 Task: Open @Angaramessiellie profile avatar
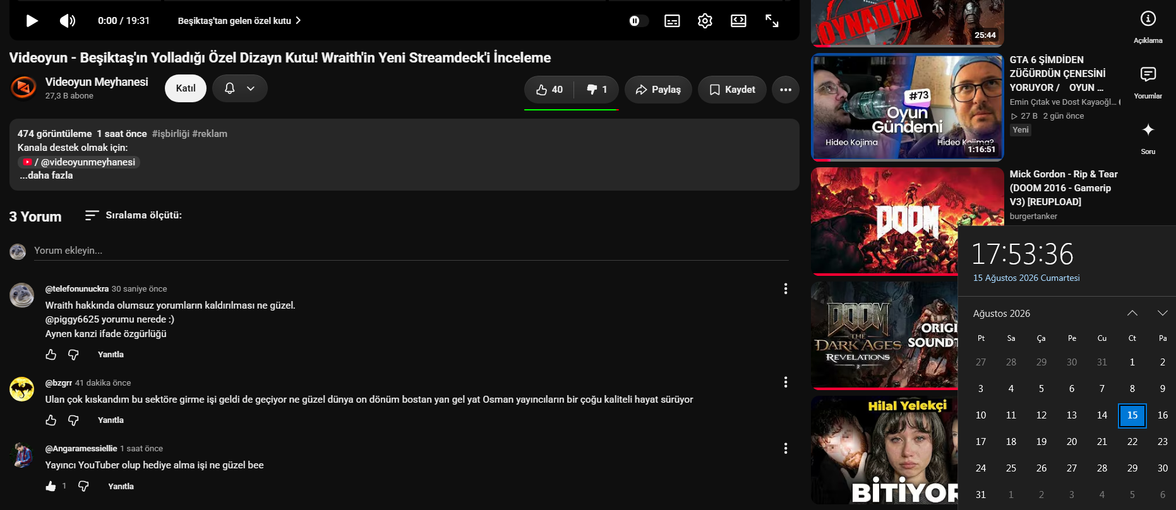tap(22, 455)
